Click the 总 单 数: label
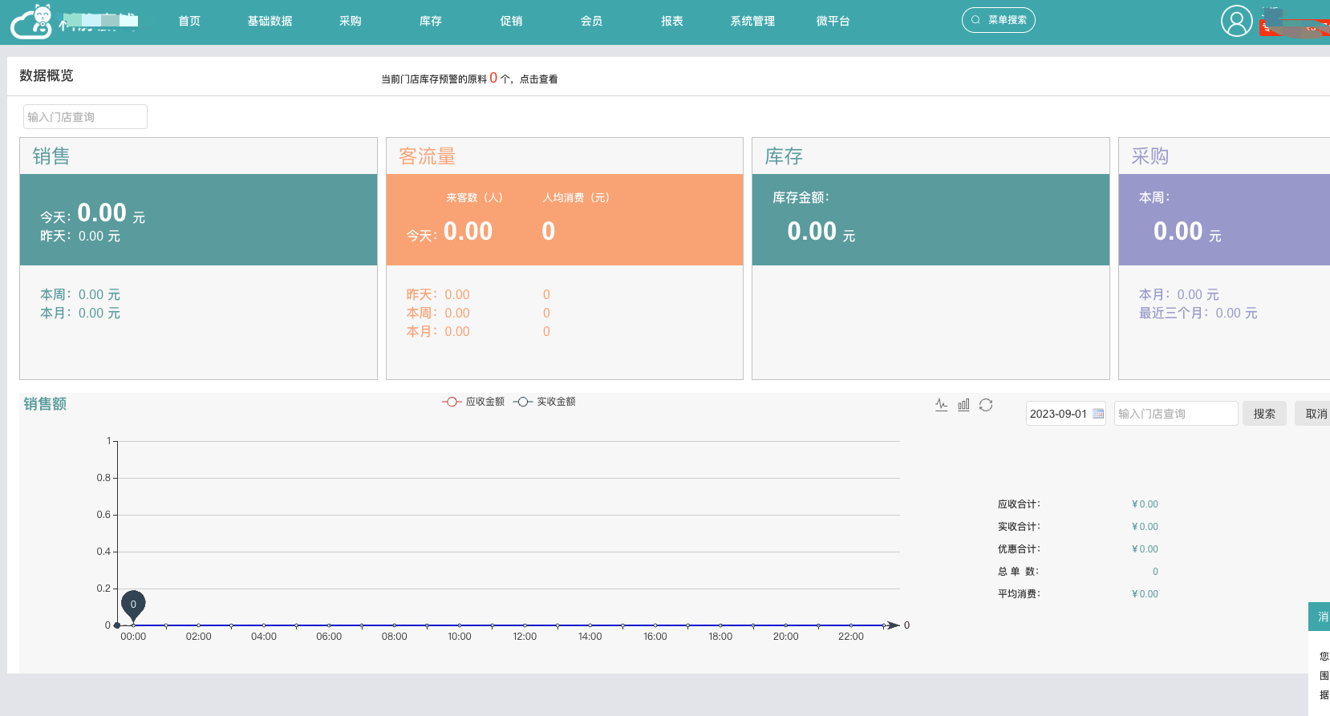The height and width of the screenshot is (716, 1330). [x=1019, y=572]
